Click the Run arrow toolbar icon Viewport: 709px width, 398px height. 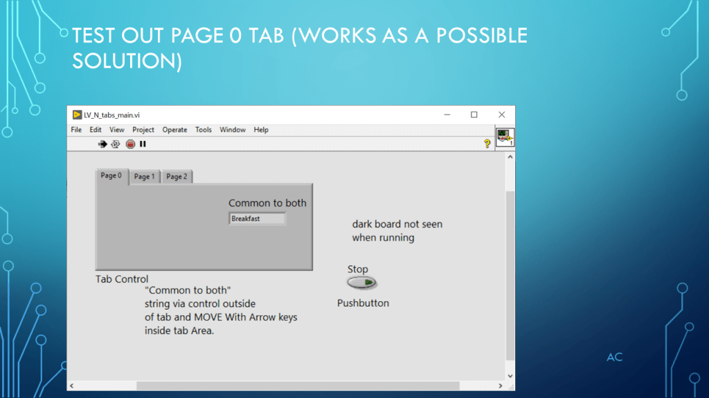click(x=103, y=144)
